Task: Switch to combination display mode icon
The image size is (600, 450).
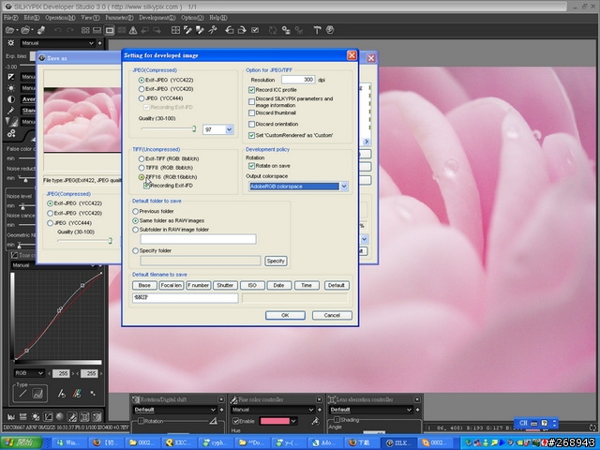Action: tap(97, 30)
